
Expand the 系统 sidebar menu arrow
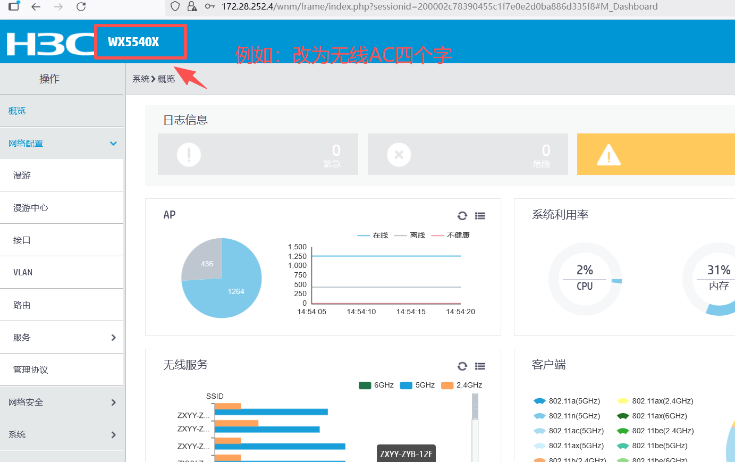[x=113, y=435]
